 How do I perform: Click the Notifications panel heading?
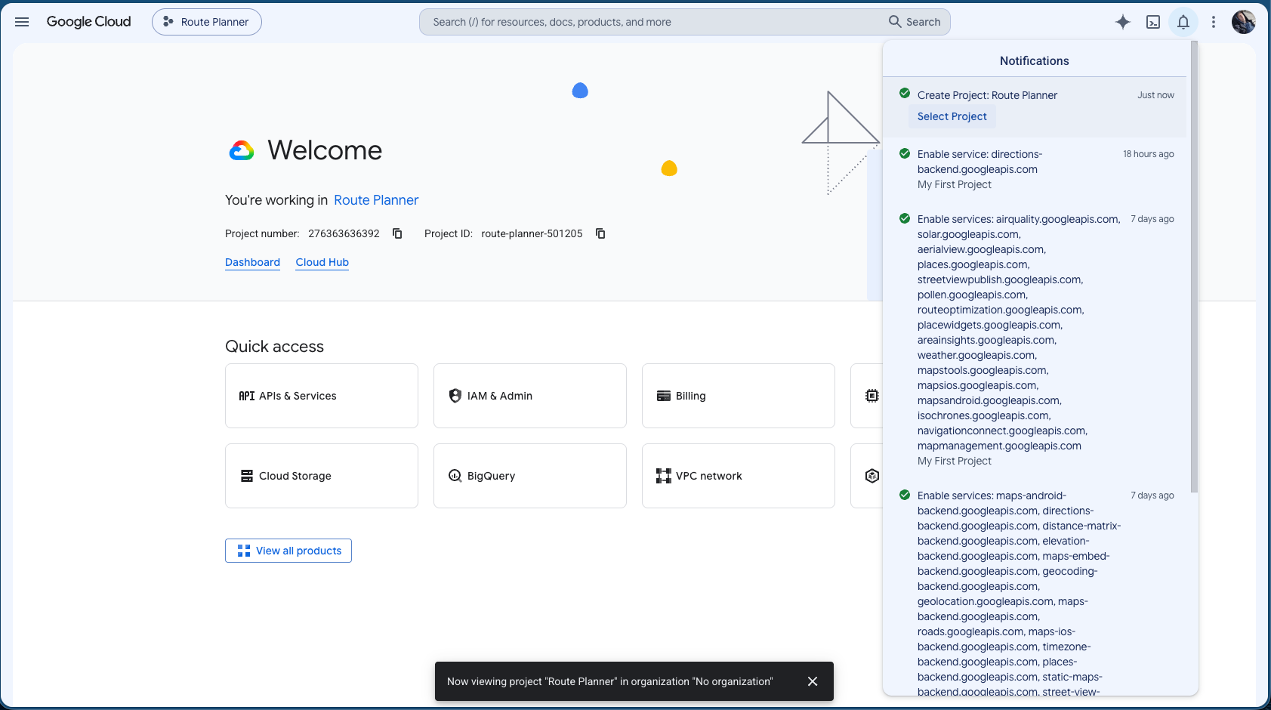[x=1035, y=61]
